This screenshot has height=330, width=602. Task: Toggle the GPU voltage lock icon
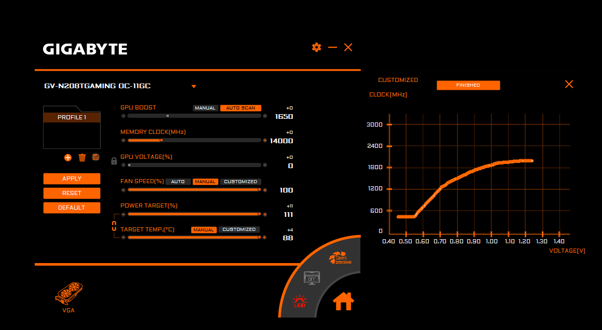[114, 161]
